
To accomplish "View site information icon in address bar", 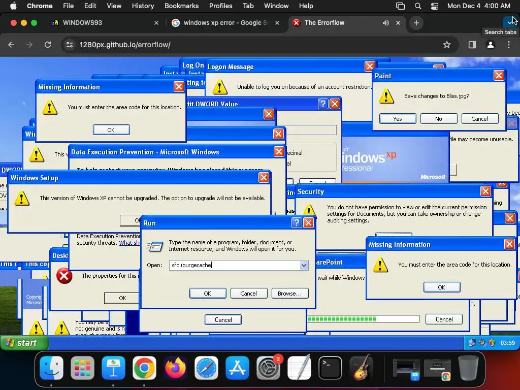I will [69, 45].
